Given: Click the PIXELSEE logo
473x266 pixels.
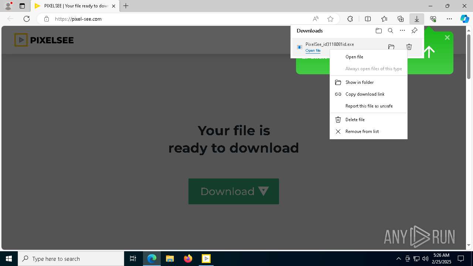Looking at the screenshot, I should [44, 40].
